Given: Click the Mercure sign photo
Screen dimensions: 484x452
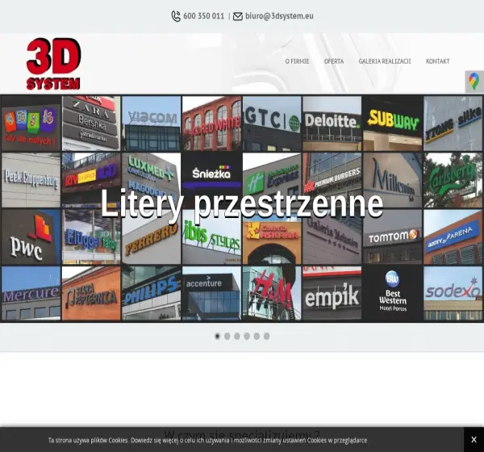Looking at the screenshot, I should point(31,293).
